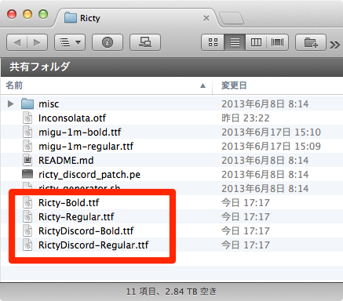Click the Inconsolata.otf file icon
Viewport: 343px width, 301px height.
[27, 118]
